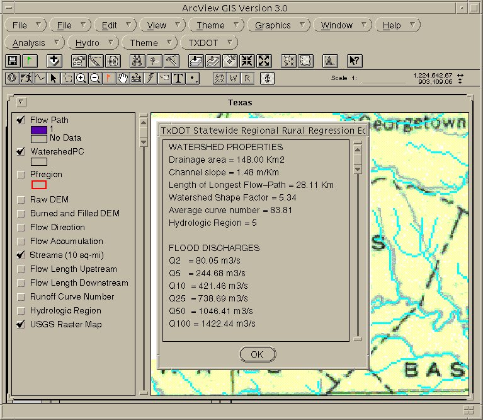This screenshot has width=483, height=420.
Task: Enable the Raw DEM theme checkbox
Action: 21,200
